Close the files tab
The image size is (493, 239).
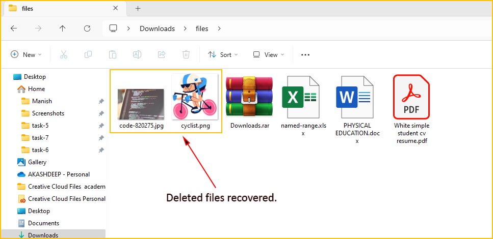[116, 8]
